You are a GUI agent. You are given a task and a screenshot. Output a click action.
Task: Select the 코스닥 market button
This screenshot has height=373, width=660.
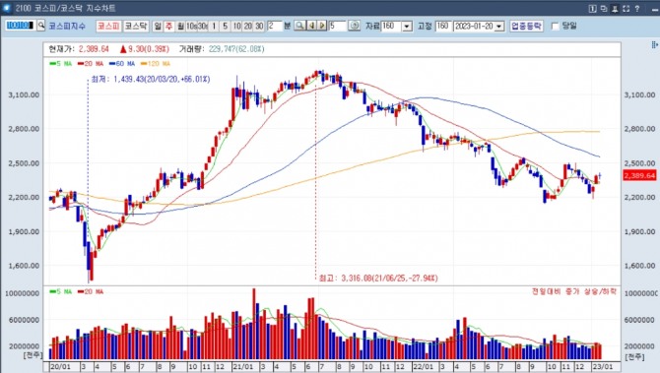(136, 26)
